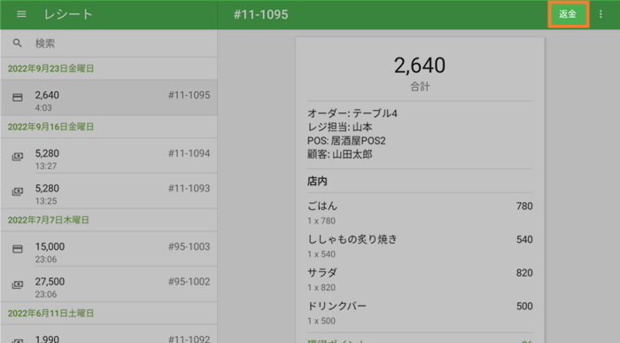Open receipt #11-1092 for 1,990
Viewport: 620px width, 343px height.
(x=109, y=334)
